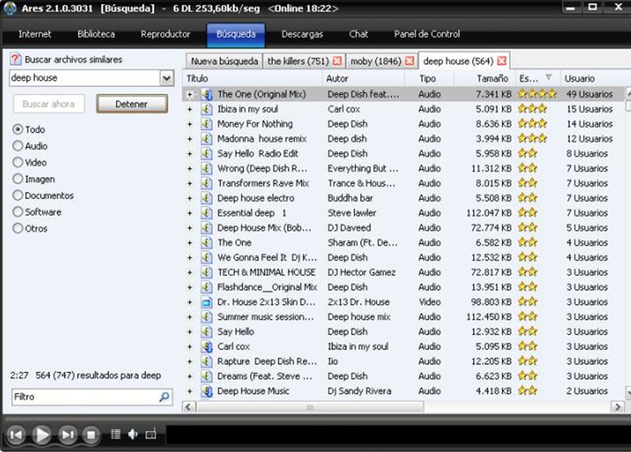This screenshot has height=452, width=631.
Task: Open the playlist icon in player bar
Action: (x=116, y=434)
